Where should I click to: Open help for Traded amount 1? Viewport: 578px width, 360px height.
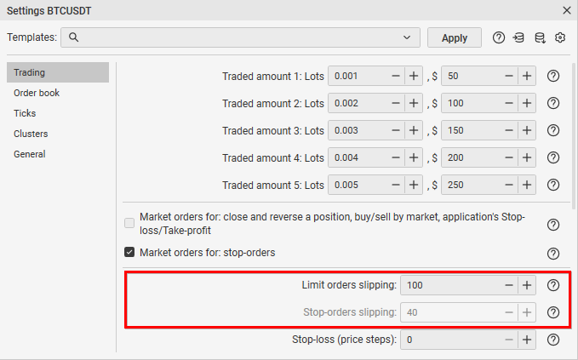coord(553,76)
